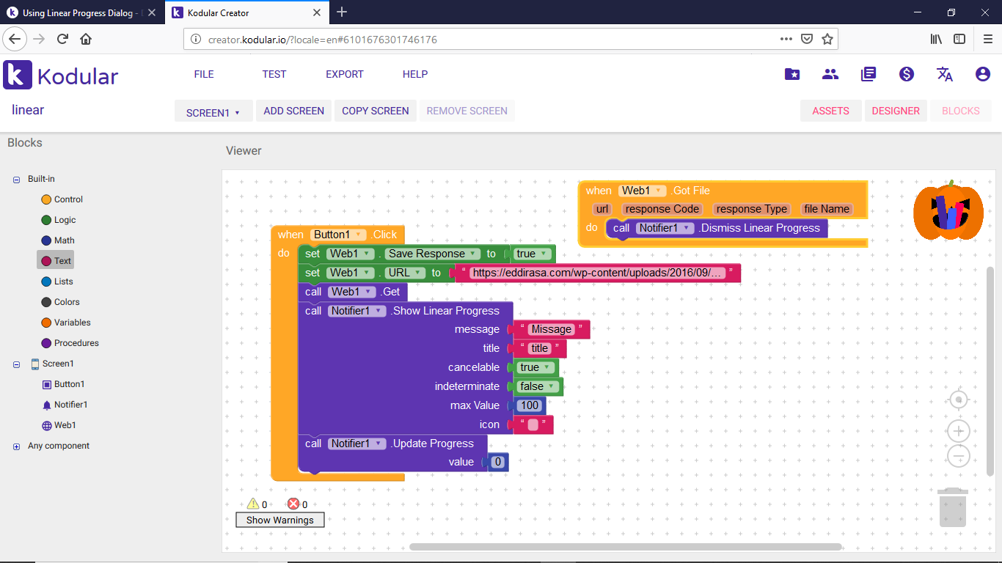
Task: Center the workspace with the crosshair icon
Action: point(959,400)
